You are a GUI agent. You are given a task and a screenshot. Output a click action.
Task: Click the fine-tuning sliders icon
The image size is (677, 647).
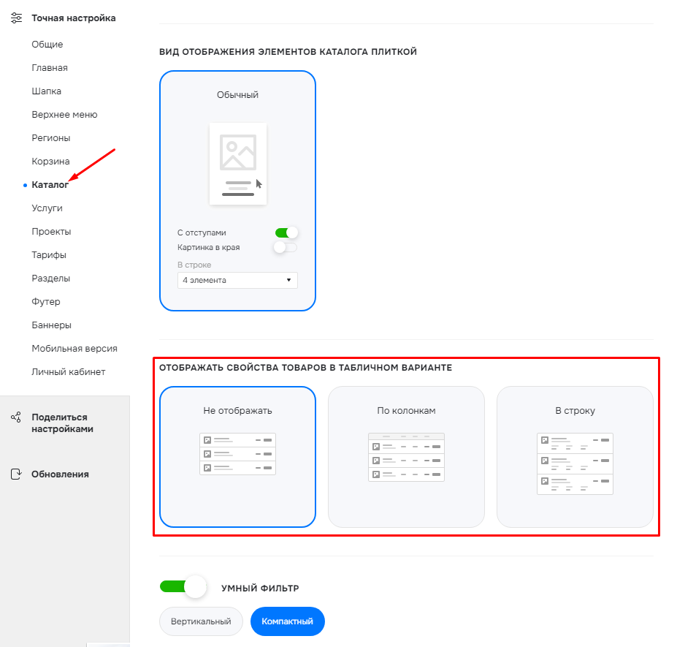[16, 18]
